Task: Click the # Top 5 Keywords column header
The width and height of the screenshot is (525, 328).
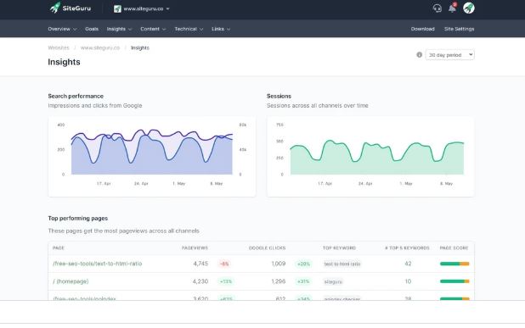Action: click(407, 247)
